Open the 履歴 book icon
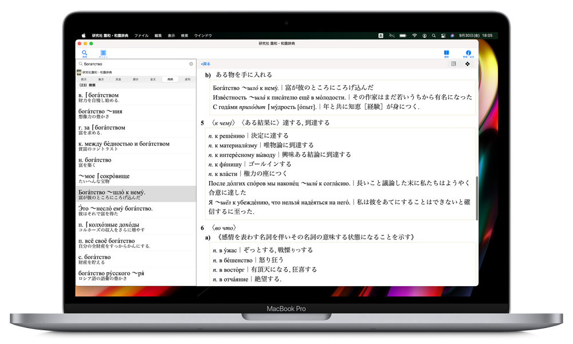The height and width of the screenshot is (344, 573). 446,53
